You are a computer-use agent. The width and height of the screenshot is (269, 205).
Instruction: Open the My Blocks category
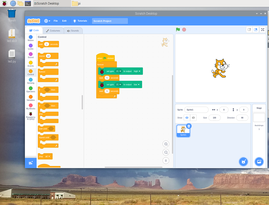(31, 107)
